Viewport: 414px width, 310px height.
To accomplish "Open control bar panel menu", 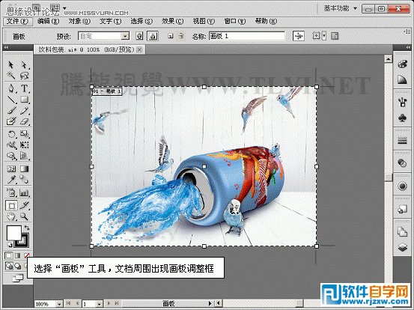I will 407,31.
